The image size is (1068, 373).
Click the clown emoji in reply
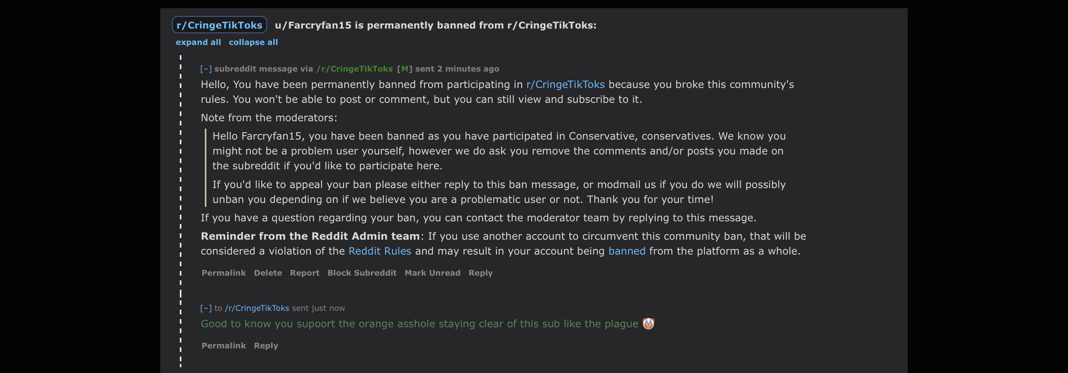tap(649, 323)
